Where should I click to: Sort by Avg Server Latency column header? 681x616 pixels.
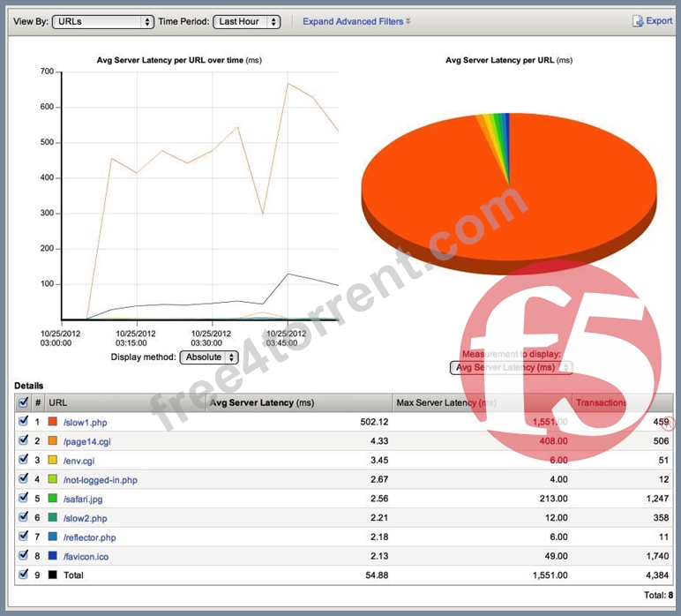[x=299, y=402]
